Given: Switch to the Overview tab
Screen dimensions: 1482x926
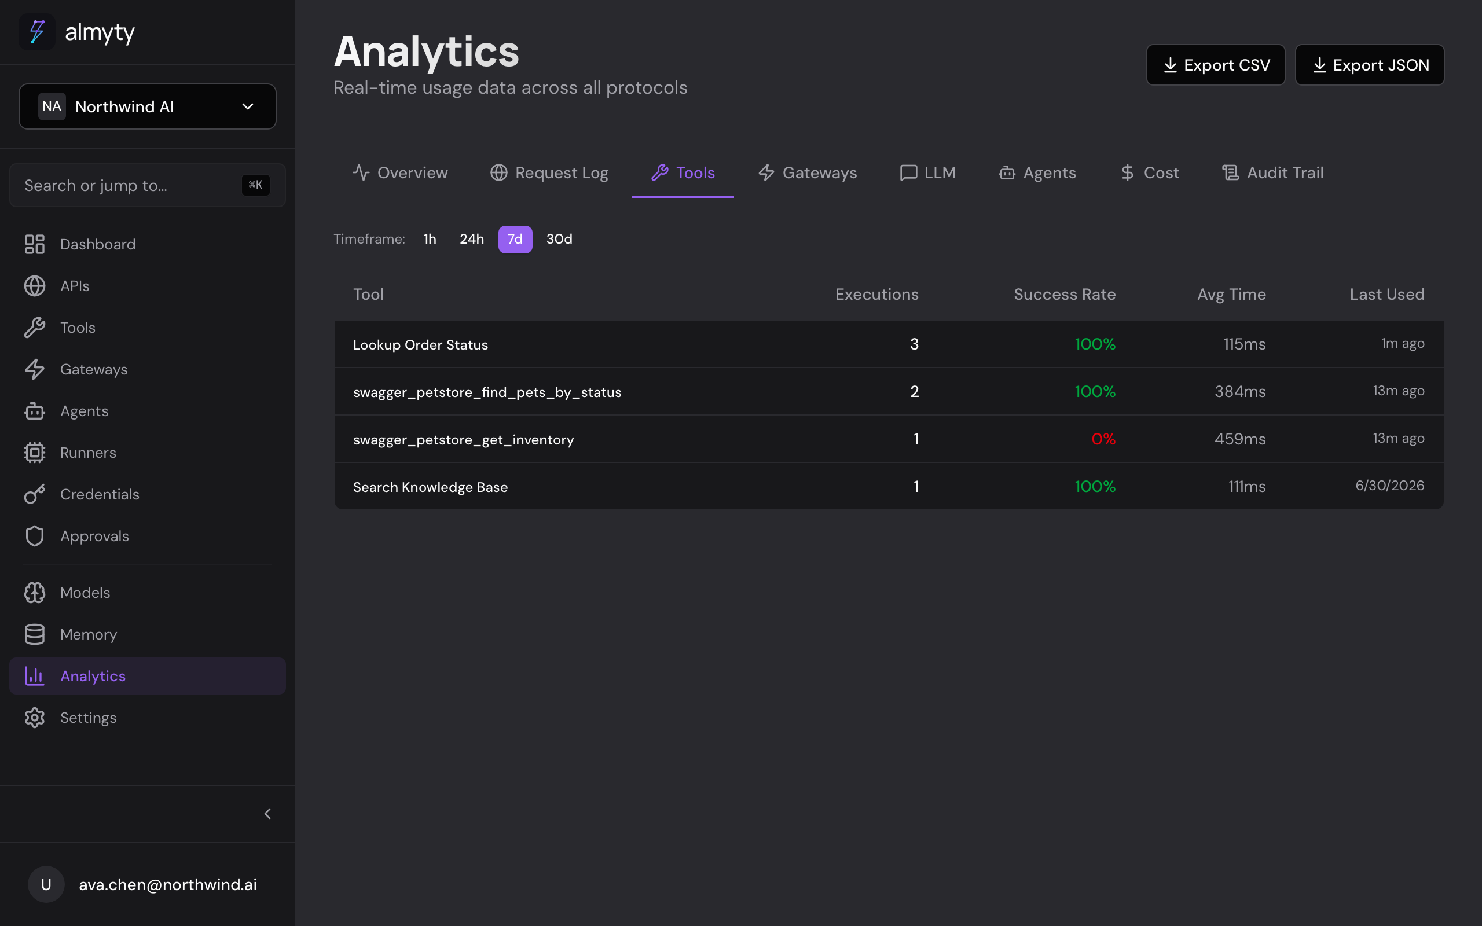Looking at the screenshot, I should (401, 172).
